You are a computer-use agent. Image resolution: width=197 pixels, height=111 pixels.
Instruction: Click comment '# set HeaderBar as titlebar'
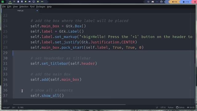click(61, 58)
